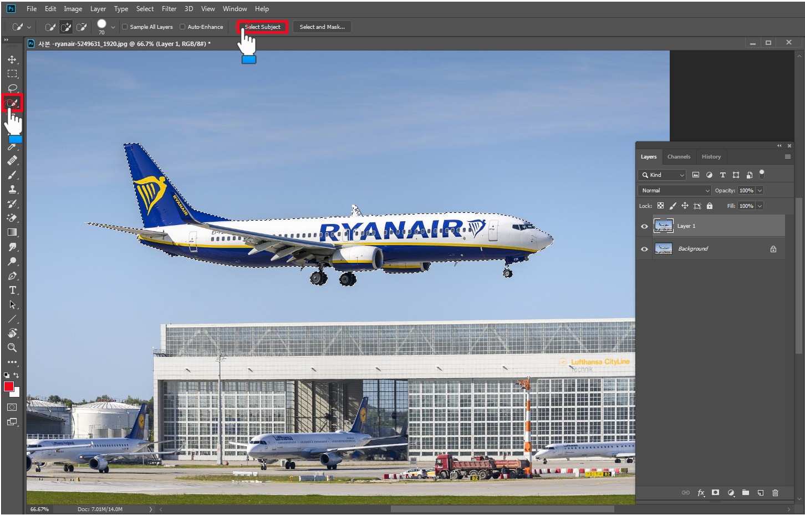The height and width of the screenshot is (515, 805).
Task: Select the History Brush tool
Action: pyautogui.click(x=12, y=203)
